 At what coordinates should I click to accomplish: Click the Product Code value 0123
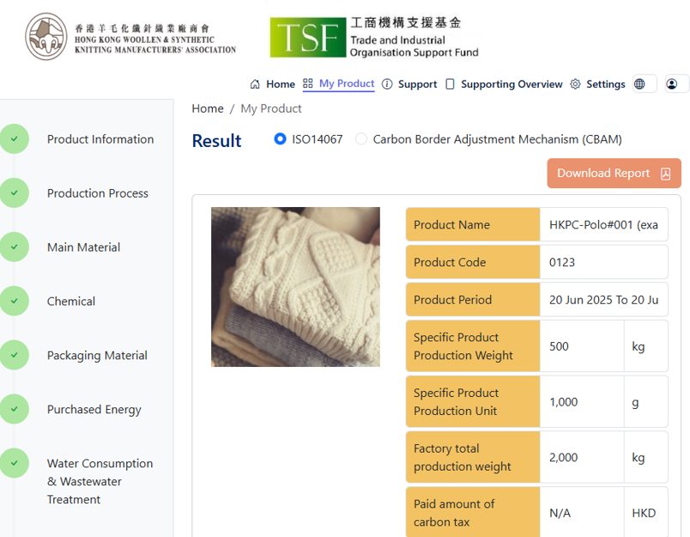(x=603, y=262)
